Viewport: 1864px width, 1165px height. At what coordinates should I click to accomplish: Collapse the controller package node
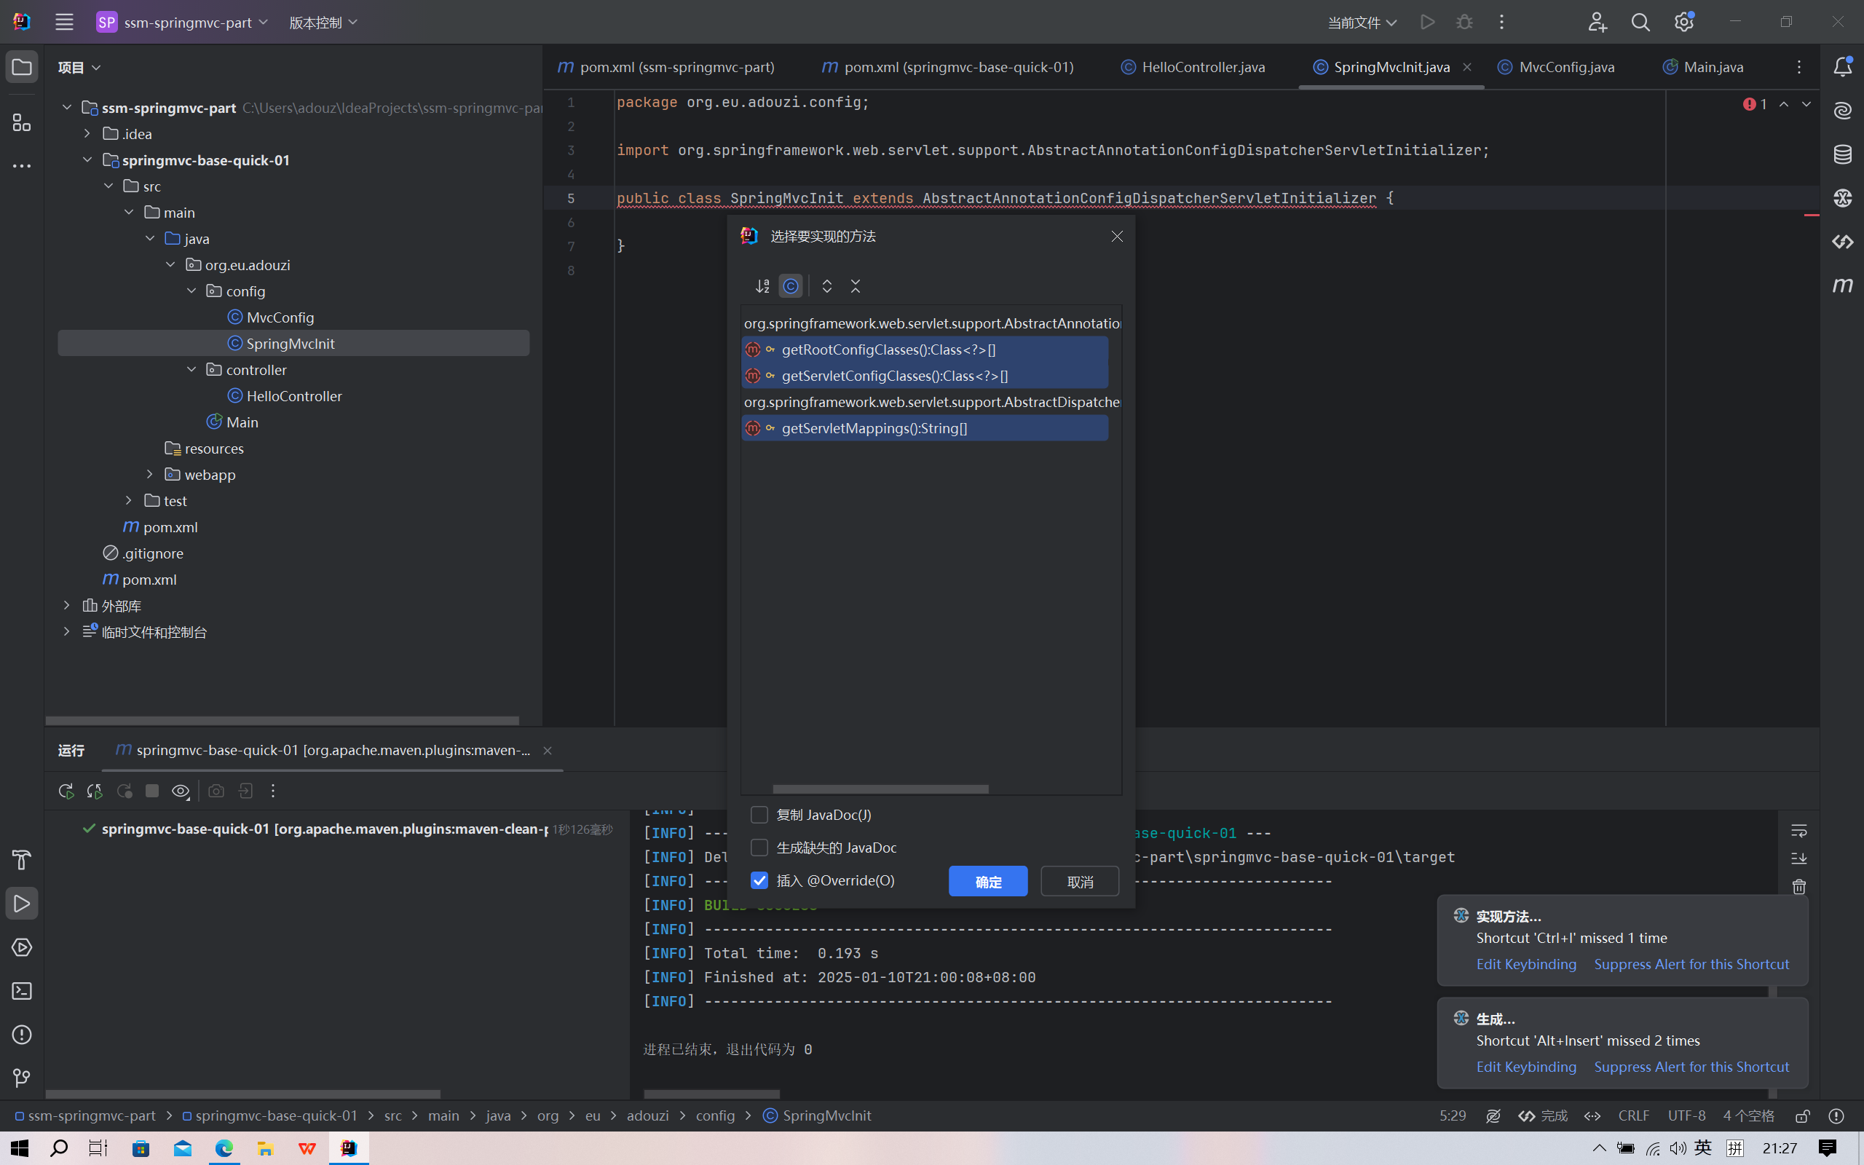(191, 370)
